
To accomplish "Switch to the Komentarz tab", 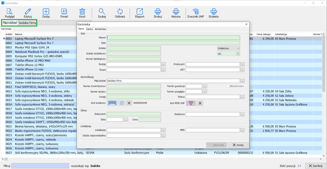I will pos(101,29).
